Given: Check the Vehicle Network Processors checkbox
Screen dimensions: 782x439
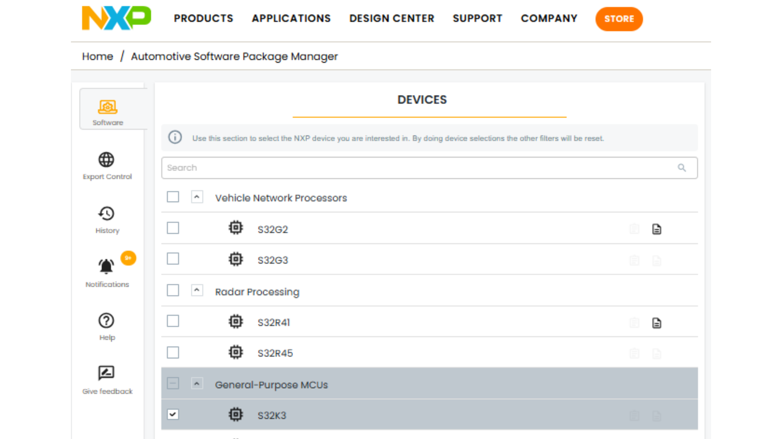Looking at the screenshot, I should (173, 197).
